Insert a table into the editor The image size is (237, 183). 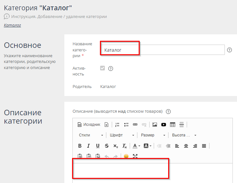173,125
